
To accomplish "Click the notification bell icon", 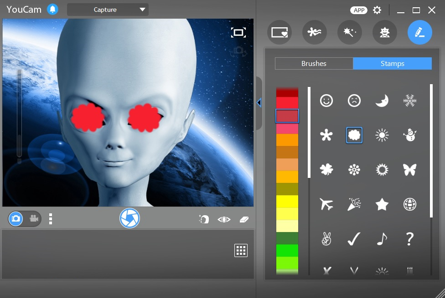I will point(52,10).
